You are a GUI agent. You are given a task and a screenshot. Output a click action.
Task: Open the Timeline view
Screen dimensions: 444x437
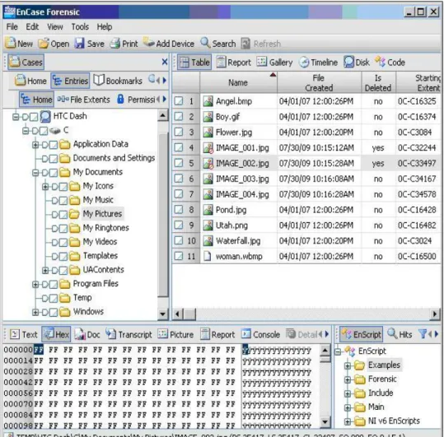[319, 63]
